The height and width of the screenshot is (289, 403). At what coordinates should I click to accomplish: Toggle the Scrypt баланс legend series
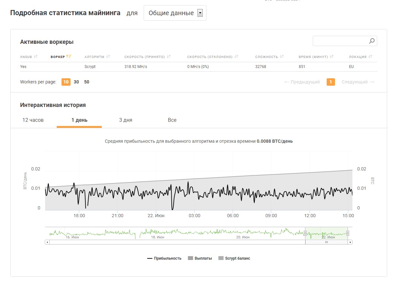pos(234,258)
